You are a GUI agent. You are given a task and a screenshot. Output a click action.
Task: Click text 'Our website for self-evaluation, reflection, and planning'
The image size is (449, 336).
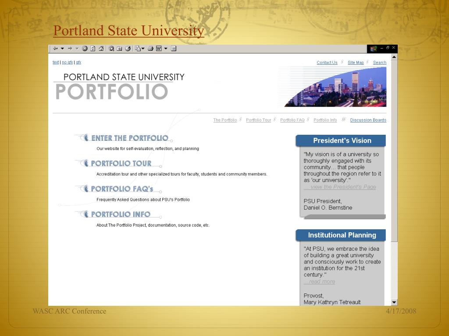(x=148, y=149)
